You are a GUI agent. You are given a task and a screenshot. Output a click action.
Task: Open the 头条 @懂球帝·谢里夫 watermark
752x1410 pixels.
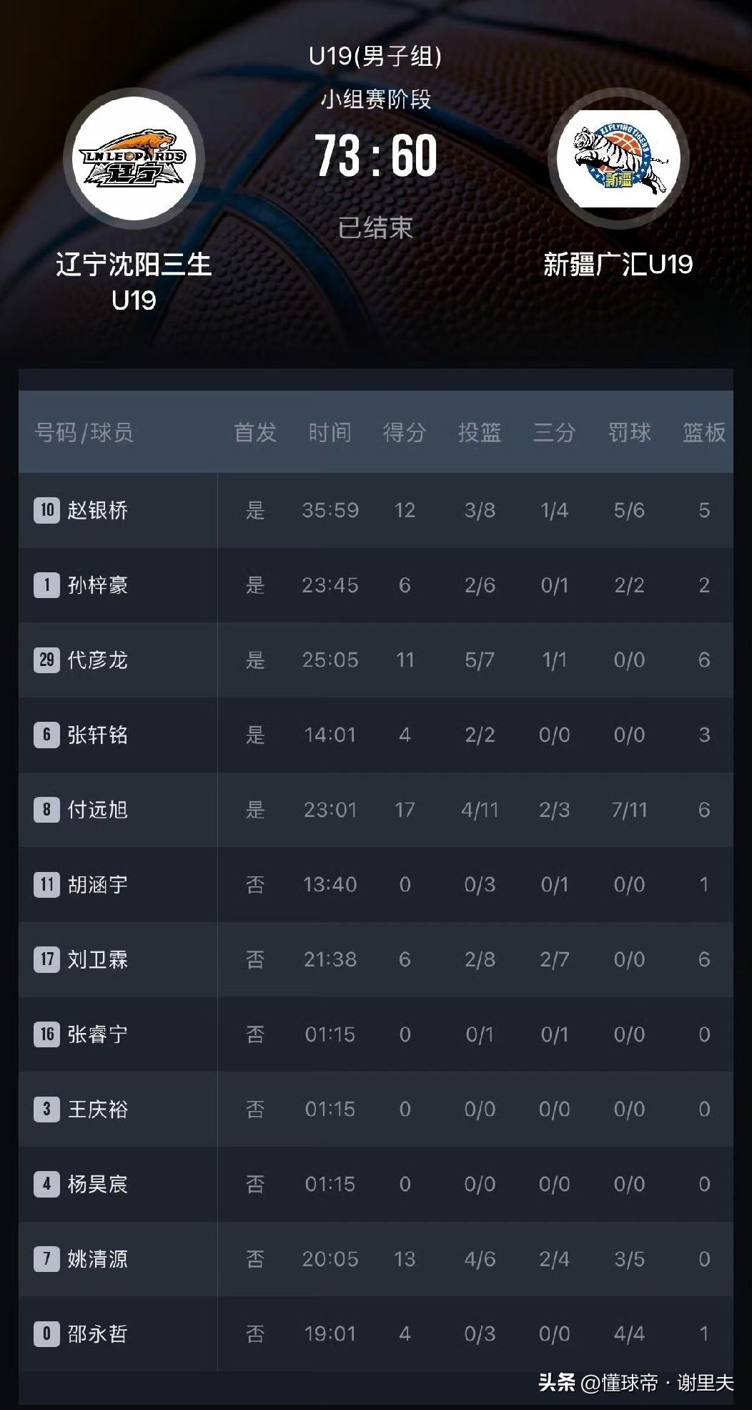[x=635, y=1383]
